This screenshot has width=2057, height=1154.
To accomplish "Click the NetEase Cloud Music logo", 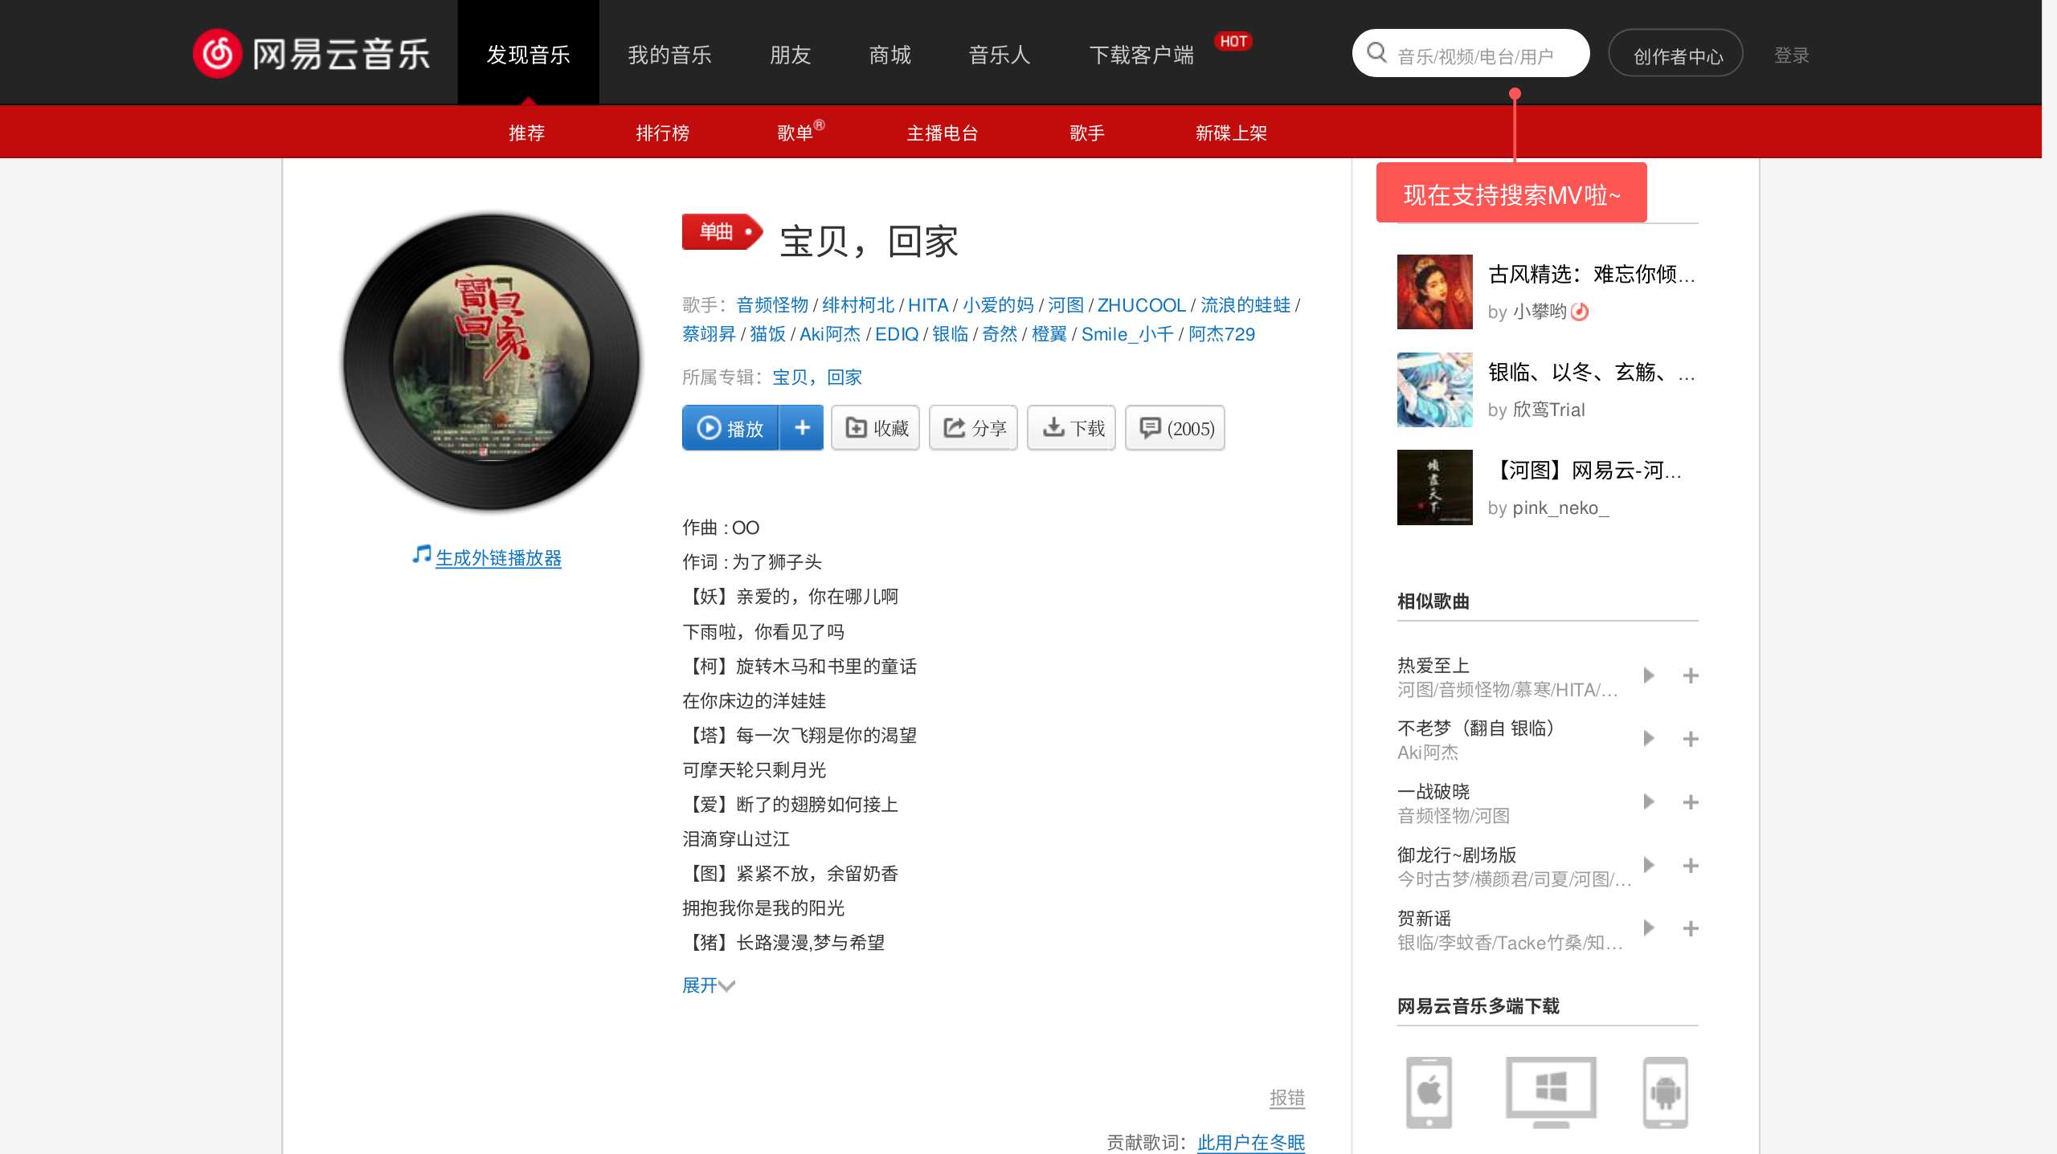I will (x=312, y=54).
